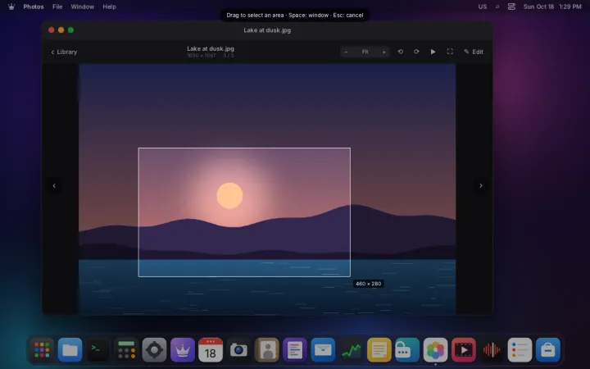Open yellow Notes app in dock
This screenshot has height=369, width=590.
(379, 350)
